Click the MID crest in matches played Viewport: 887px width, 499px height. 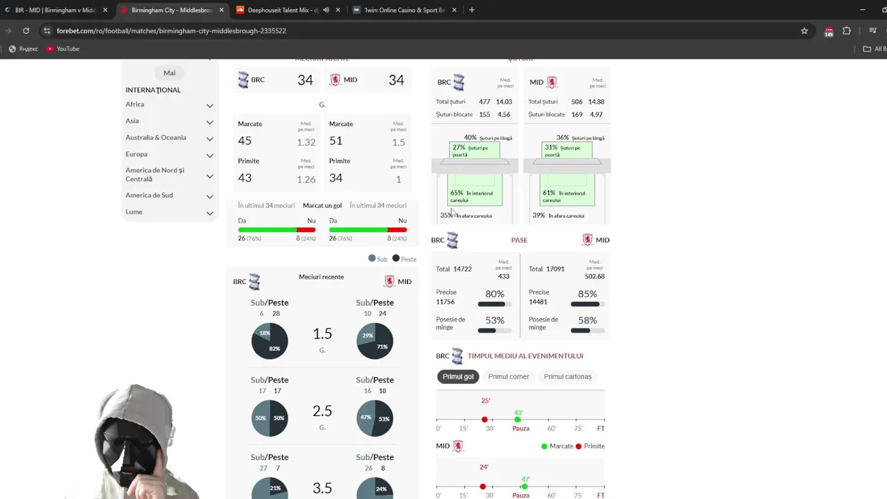(335, 80)
